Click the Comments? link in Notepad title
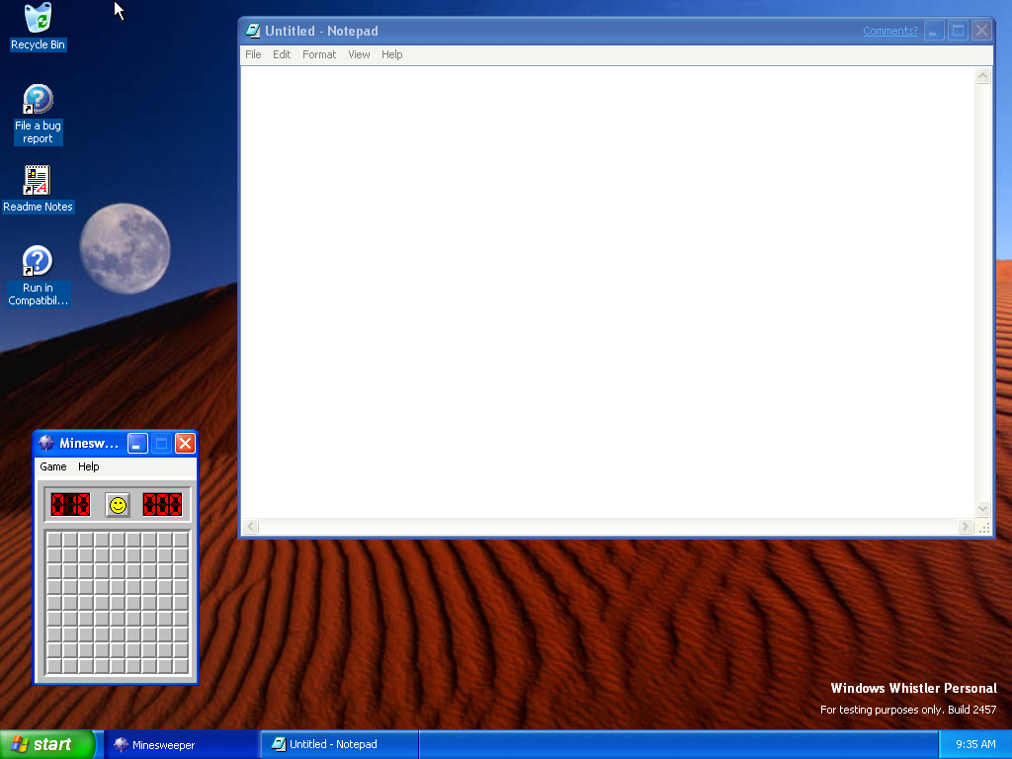This screenshot has height=759, width=1012. tap(890, 31)
